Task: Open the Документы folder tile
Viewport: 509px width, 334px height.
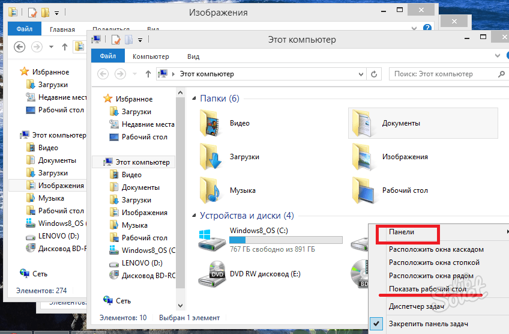Action: coord(423,123)
